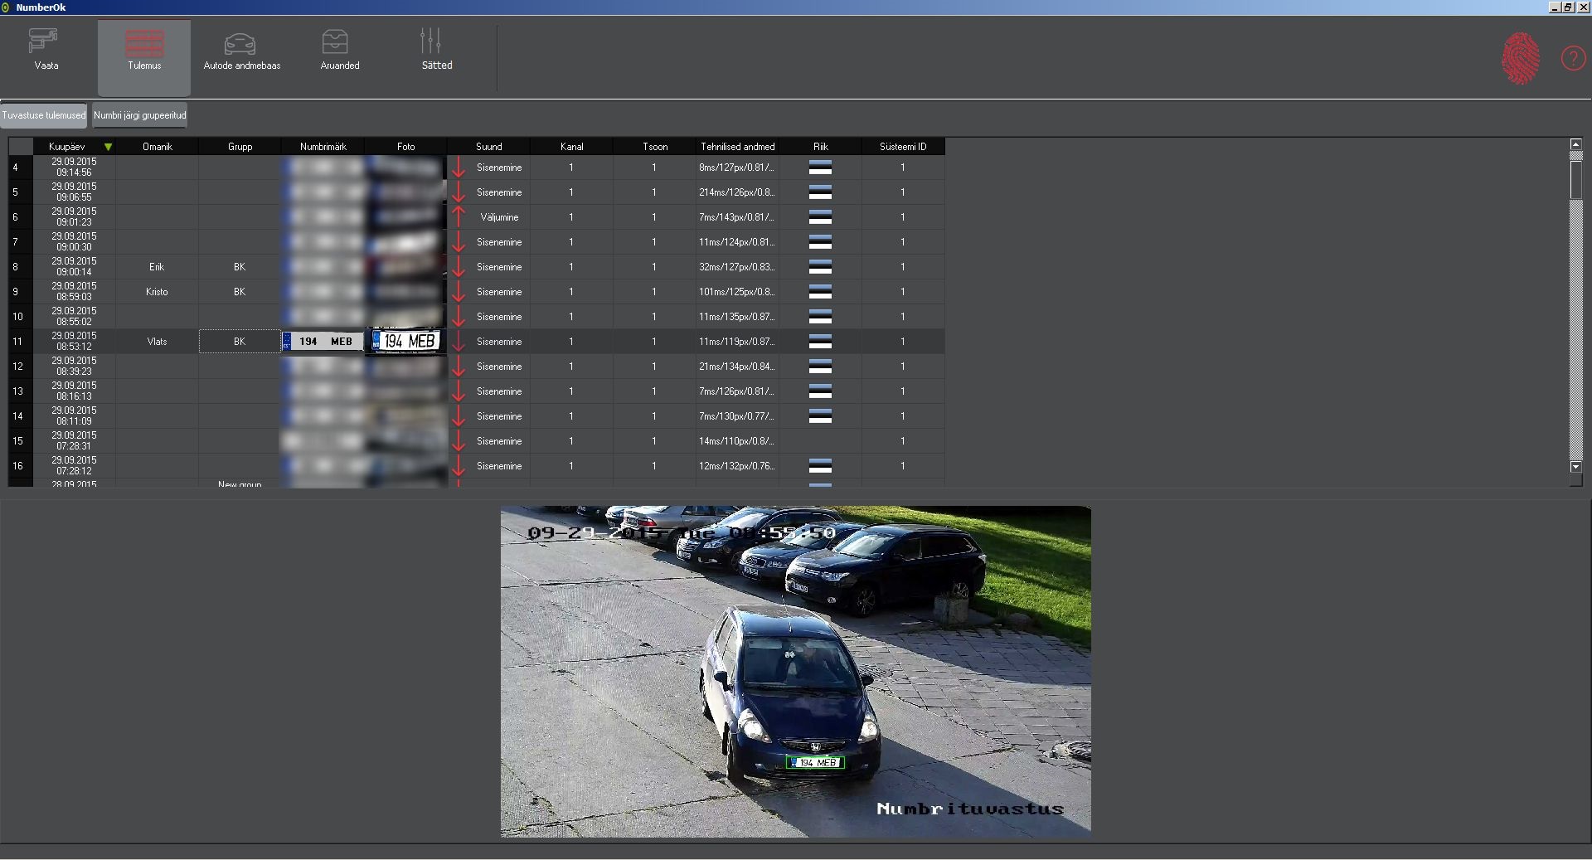
Task: Click the recognized number 194 MEB cell
Action: pyautogui.click(x=323, y=342)
